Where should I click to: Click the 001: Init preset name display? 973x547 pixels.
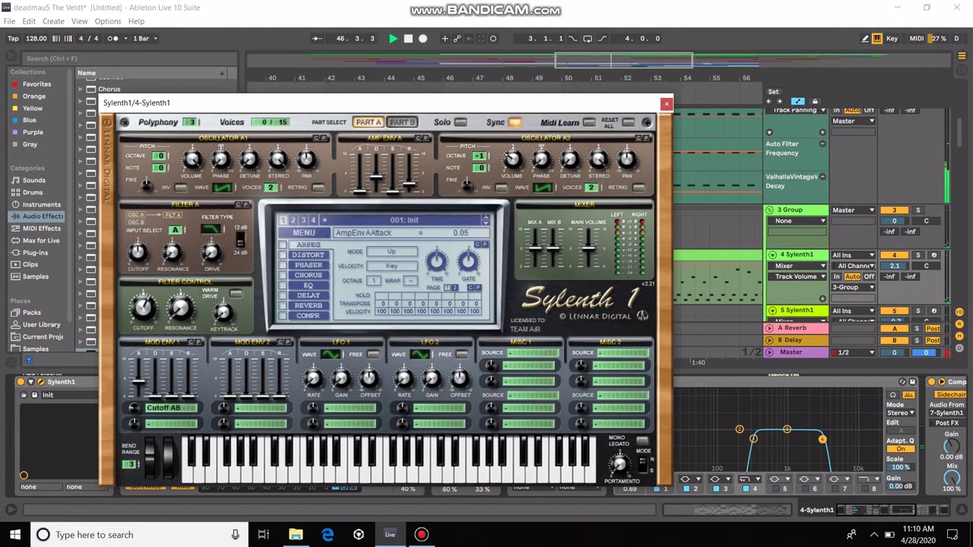pos(404,220)
